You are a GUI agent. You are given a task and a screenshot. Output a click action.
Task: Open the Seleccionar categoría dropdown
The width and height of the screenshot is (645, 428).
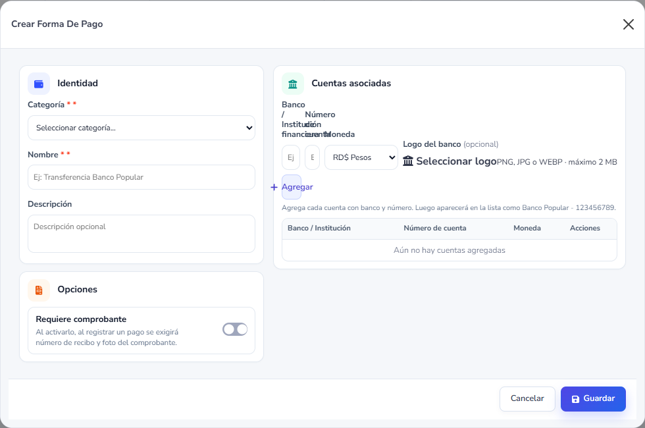click(142, 128)
